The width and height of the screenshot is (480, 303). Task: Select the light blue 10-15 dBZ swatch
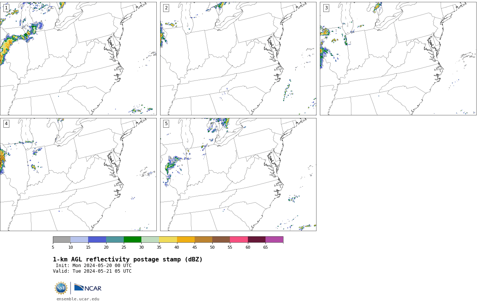tap(79, 240)
